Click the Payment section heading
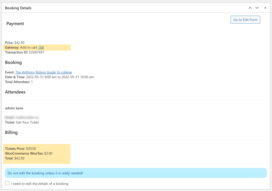This screenshot has width=272, height=191. tap(15, 24)
